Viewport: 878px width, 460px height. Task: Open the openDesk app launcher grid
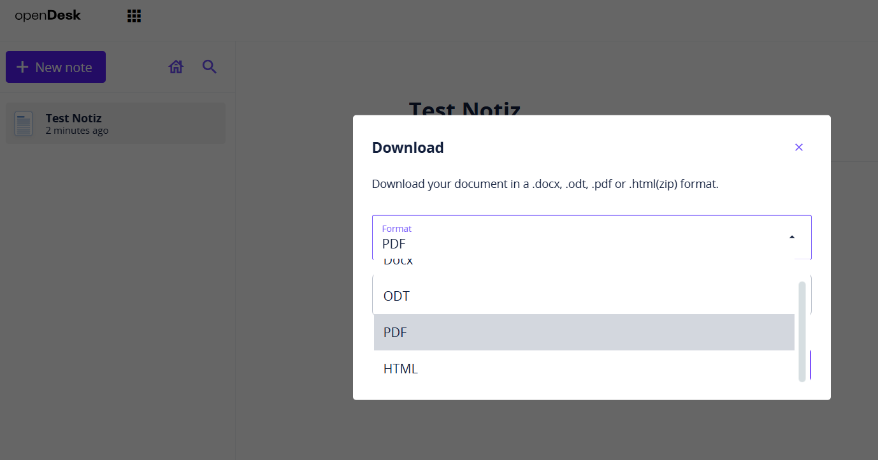pyautogui.click(x=134, y=15)
